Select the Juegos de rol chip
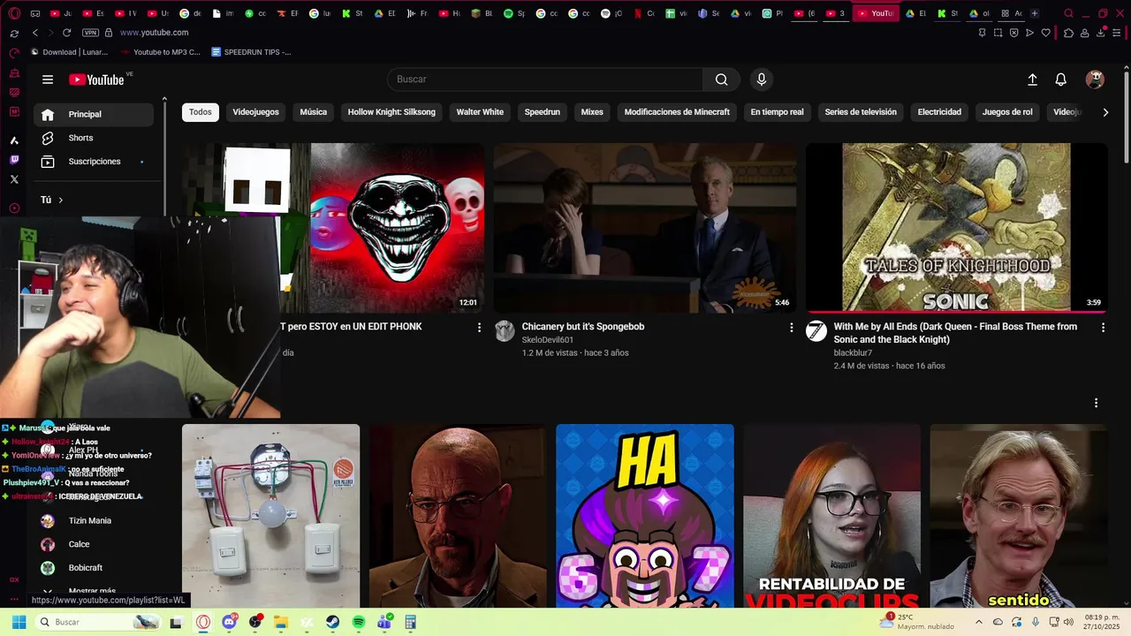 pyautogui.click(x=1007, y=112)
